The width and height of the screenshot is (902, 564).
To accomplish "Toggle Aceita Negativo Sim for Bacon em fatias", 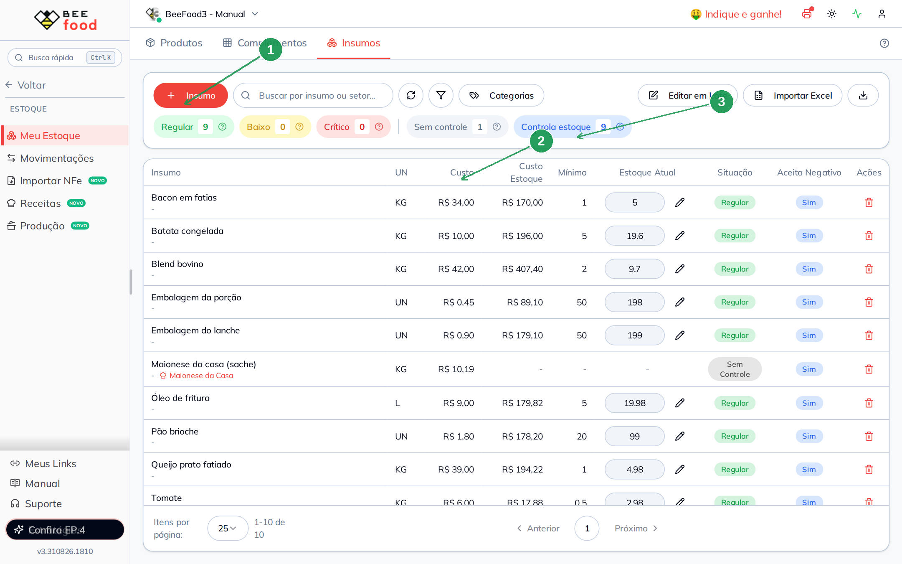I will (809, 203).
